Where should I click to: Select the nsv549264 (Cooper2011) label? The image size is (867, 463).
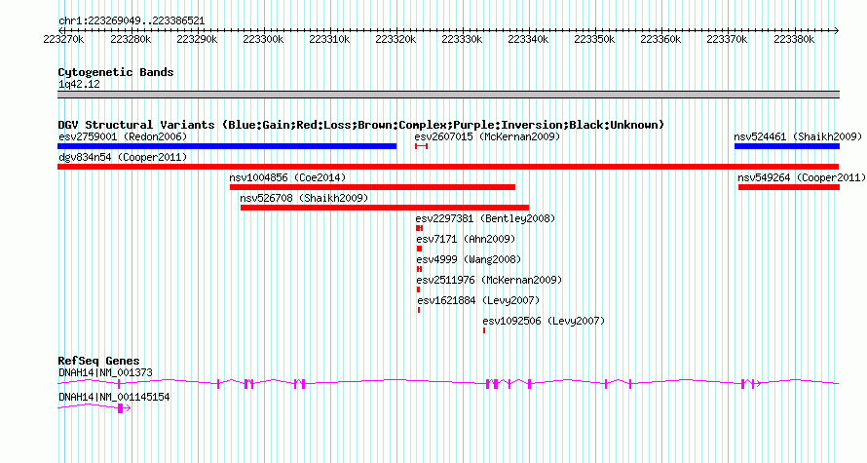802,177
